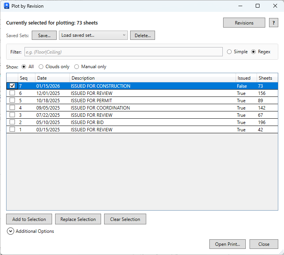Tick the ISSUED FOR BID checkbox

(x=12, y=123)
